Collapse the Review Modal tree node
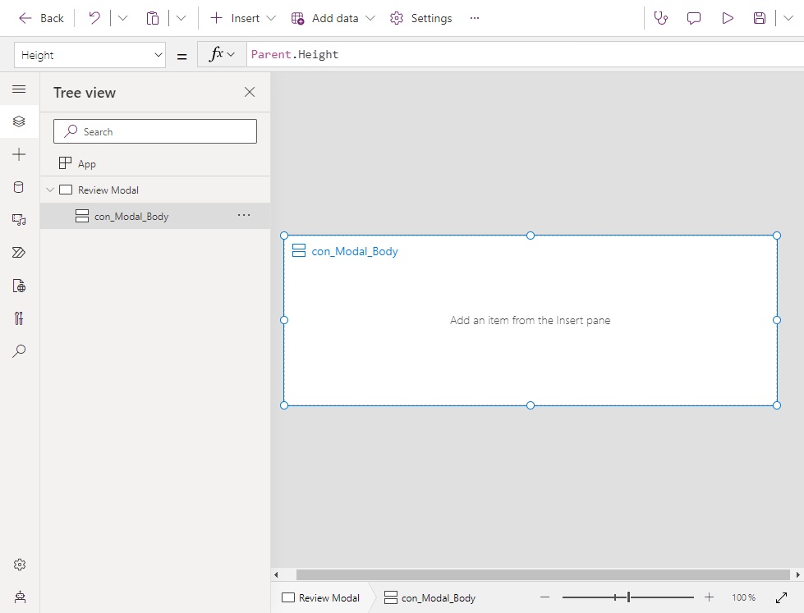The width and height of the screenshot is (804, 613). pyautogui.click(x=49, y=190)
